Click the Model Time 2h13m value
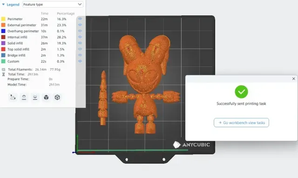This screenshot has height=178, width=298. coord(54,85)
